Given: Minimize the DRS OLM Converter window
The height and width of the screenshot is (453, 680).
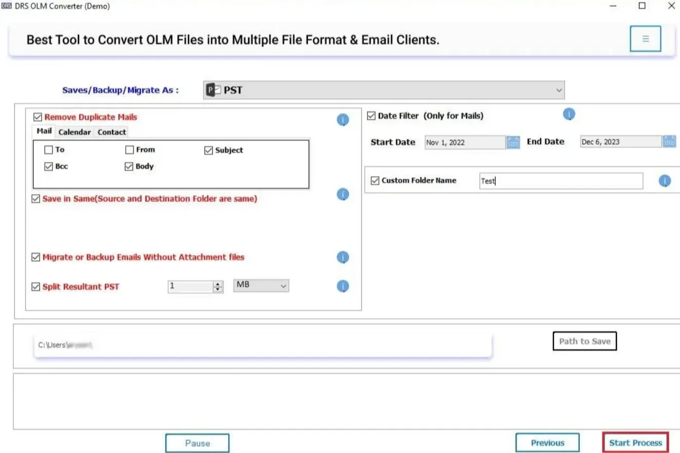Looking at the screenshot, I should click(x=613, y=6).
